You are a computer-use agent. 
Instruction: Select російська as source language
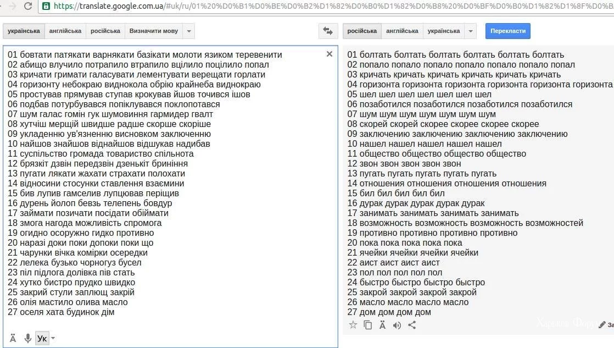coord(105,31)
